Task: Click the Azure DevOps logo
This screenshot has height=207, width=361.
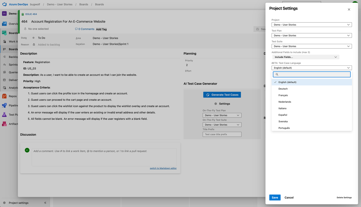Action: pyautogui.click(x=4, y=4)
